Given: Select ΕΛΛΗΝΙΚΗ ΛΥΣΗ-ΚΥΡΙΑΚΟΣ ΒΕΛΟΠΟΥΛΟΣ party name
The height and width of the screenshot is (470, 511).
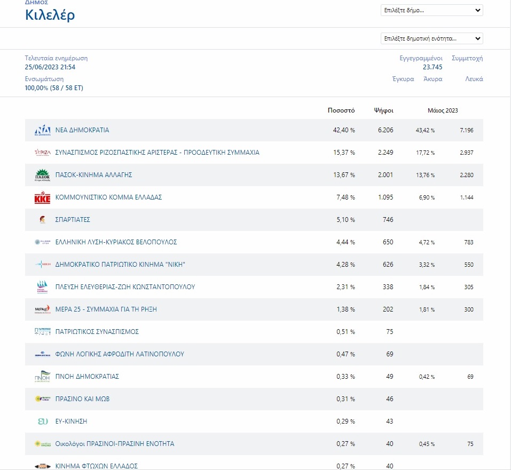Looking at the screenshot, I should point(116,242).
